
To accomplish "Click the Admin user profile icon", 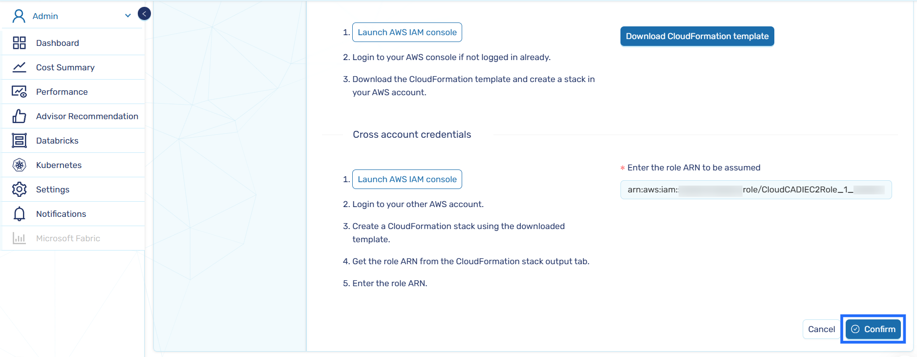I will [19, 16].
